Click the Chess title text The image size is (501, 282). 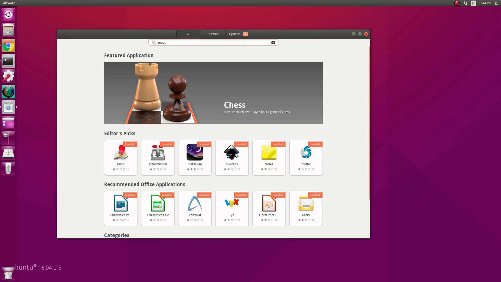(x=235, y=105)
